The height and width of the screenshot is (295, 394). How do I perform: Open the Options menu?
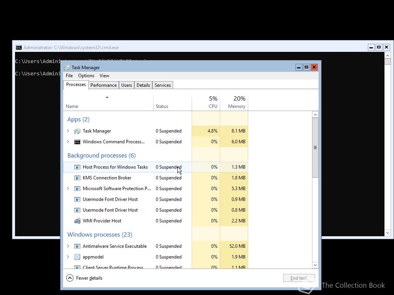(86, 75)
